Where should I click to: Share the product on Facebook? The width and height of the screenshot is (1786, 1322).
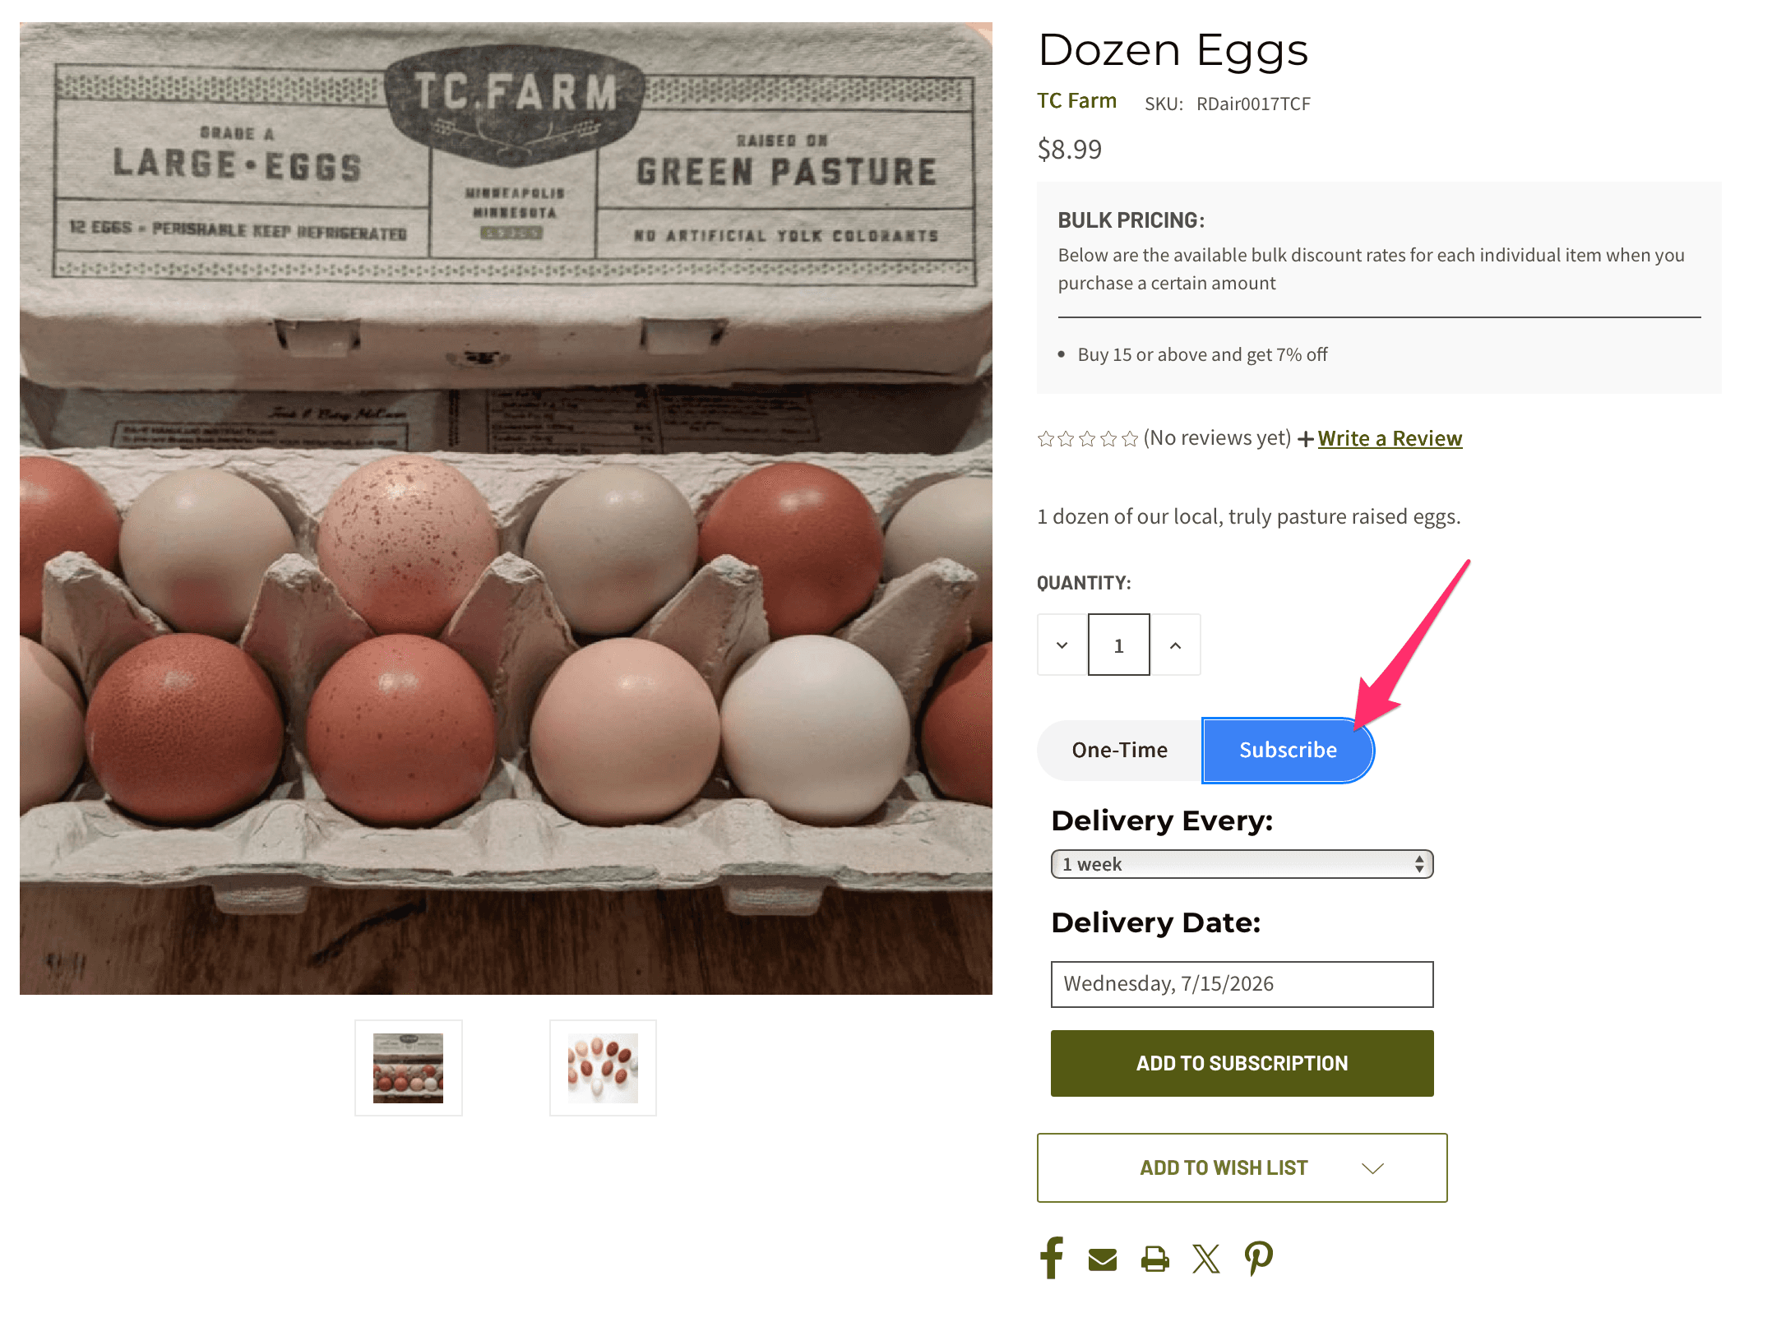[1052, 1258]
